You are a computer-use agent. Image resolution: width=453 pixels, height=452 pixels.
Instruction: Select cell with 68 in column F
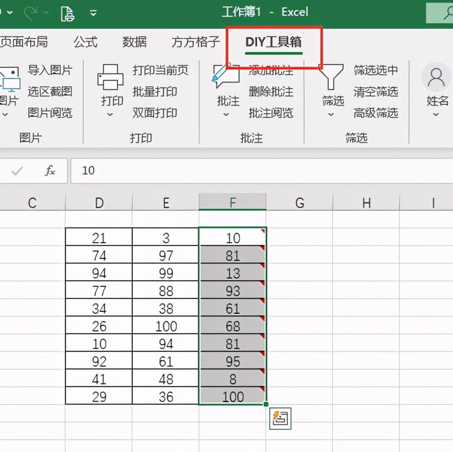pos(233,325)
